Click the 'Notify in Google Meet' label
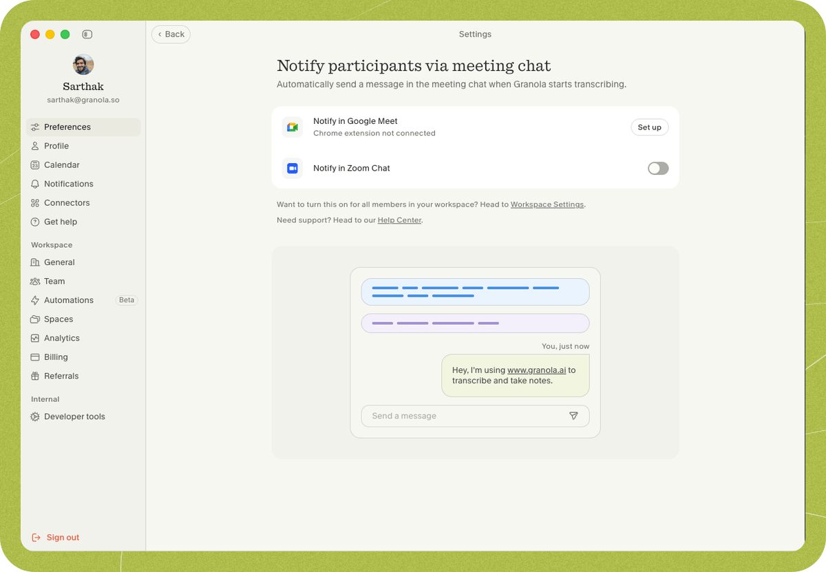 pos(355,121)
